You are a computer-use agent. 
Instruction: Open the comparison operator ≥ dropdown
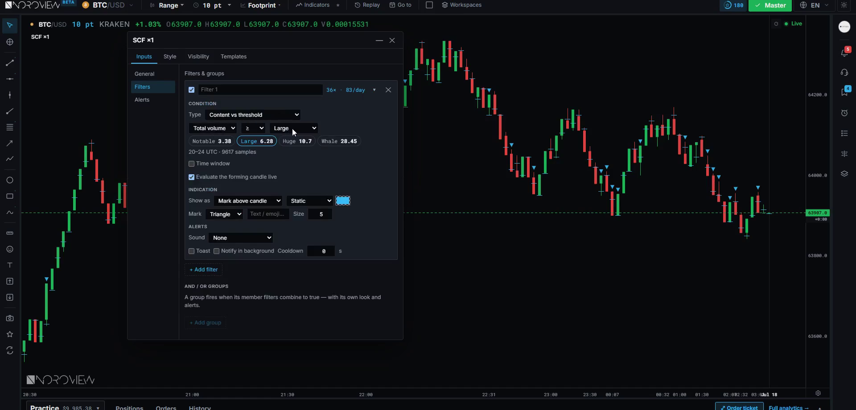253,128
